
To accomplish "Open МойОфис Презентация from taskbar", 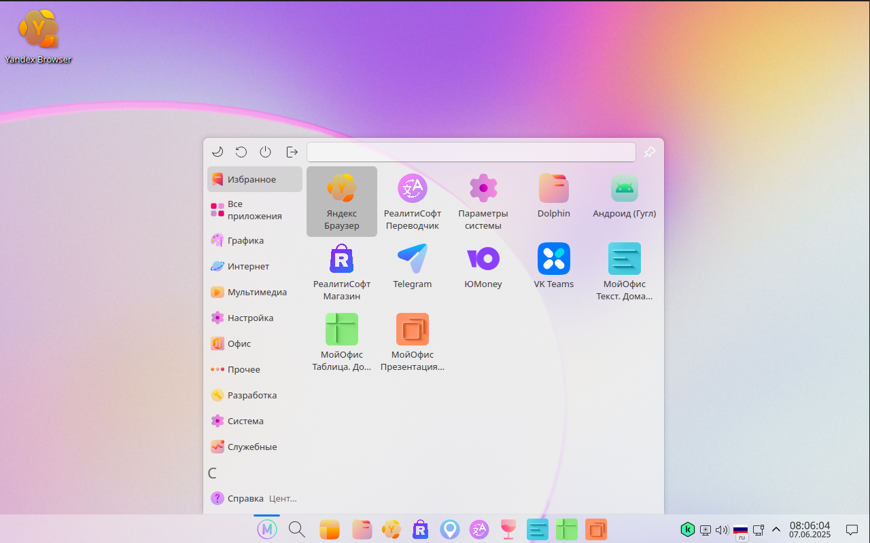I will pyautogui.click(x=596, y=529).
